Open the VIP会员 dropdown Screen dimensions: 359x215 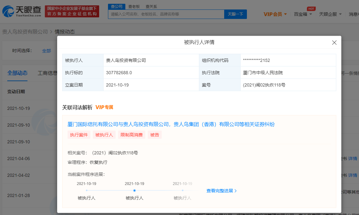[275, 14]
